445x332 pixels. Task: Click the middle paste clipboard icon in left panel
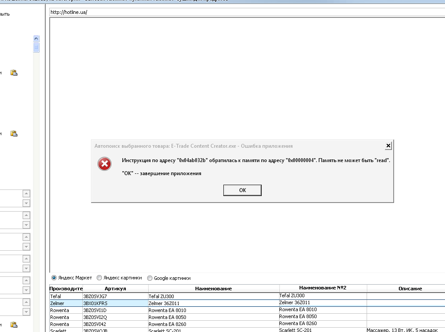tap(14, 133)
